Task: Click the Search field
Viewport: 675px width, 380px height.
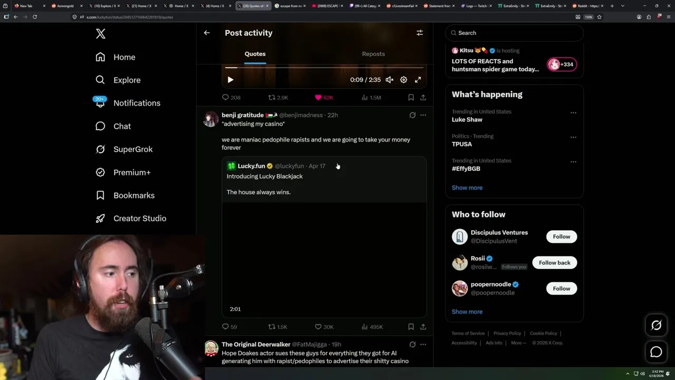Action: tap(514, 33)
